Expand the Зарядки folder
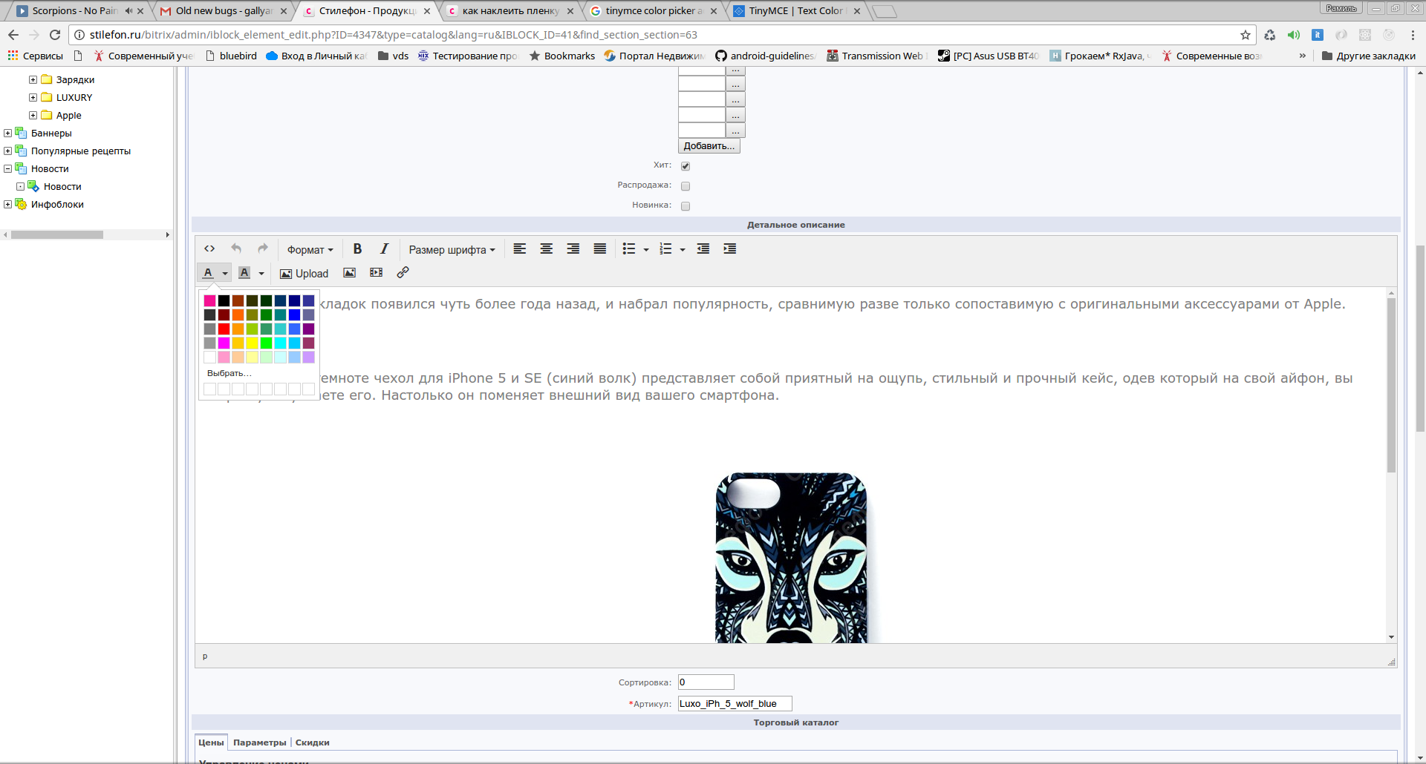 point(33,79)
